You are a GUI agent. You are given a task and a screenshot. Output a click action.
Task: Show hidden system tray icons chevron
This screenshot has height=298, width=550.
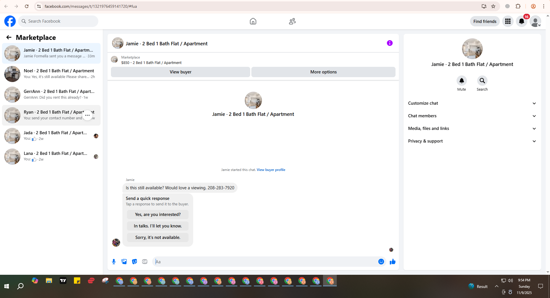pyautogui.click(x=497, y=286)
